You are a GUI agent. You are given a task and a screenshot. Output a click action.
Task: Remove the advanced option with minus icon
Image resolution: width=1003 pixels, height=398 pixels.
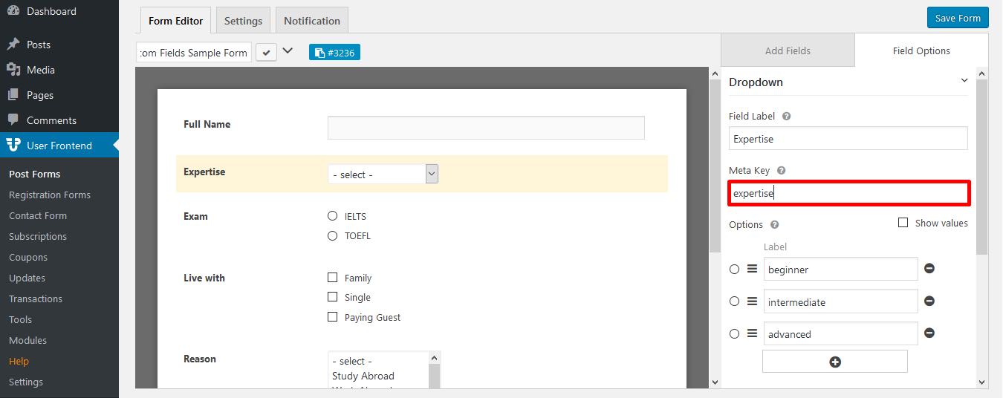pyautogui.click(x=929, y=333)
